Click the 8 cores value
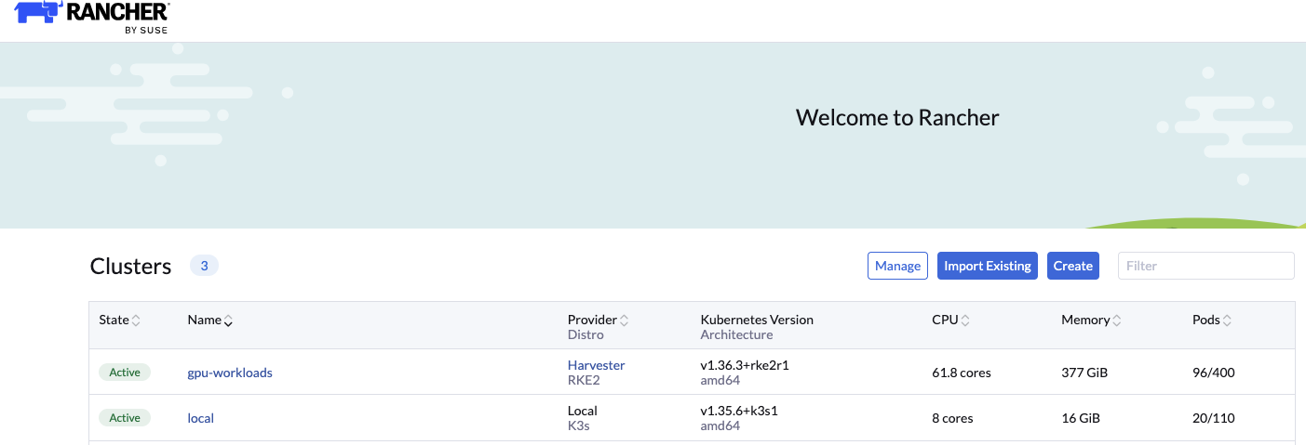Screen dimensions: 1306x445 pyautogui.click(x=952, y=418)
